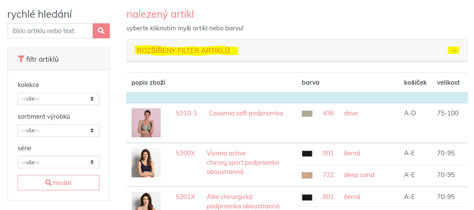474x210 pixels.
Task: Select the dove color swatch
Action: [307, 114]
